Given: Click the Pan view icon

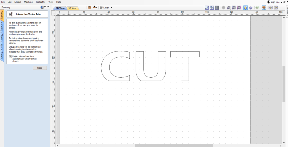Looking at the screenshot, I should [x=223, y=8].
